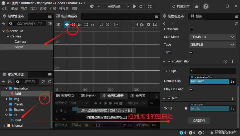Open scene gizmo settings gear
Image resolution: width=240 pixels, height=136 pixels.
click(x=148, y=24)
